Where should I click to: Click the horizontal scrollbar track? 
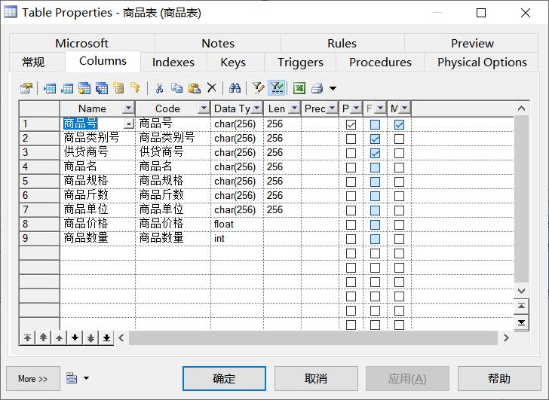tap(314, 337)
